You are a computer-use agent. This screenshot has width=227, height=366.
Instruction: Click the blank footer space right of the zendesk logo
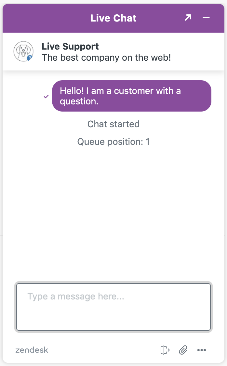click(x=104, y=350)
